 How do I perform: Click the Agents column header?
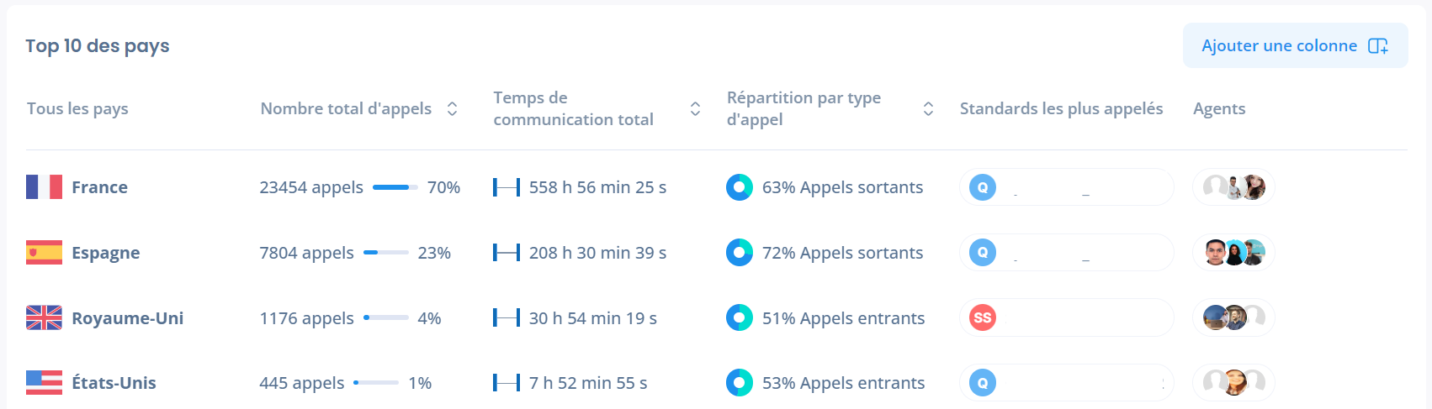(x=1219, y=108)
